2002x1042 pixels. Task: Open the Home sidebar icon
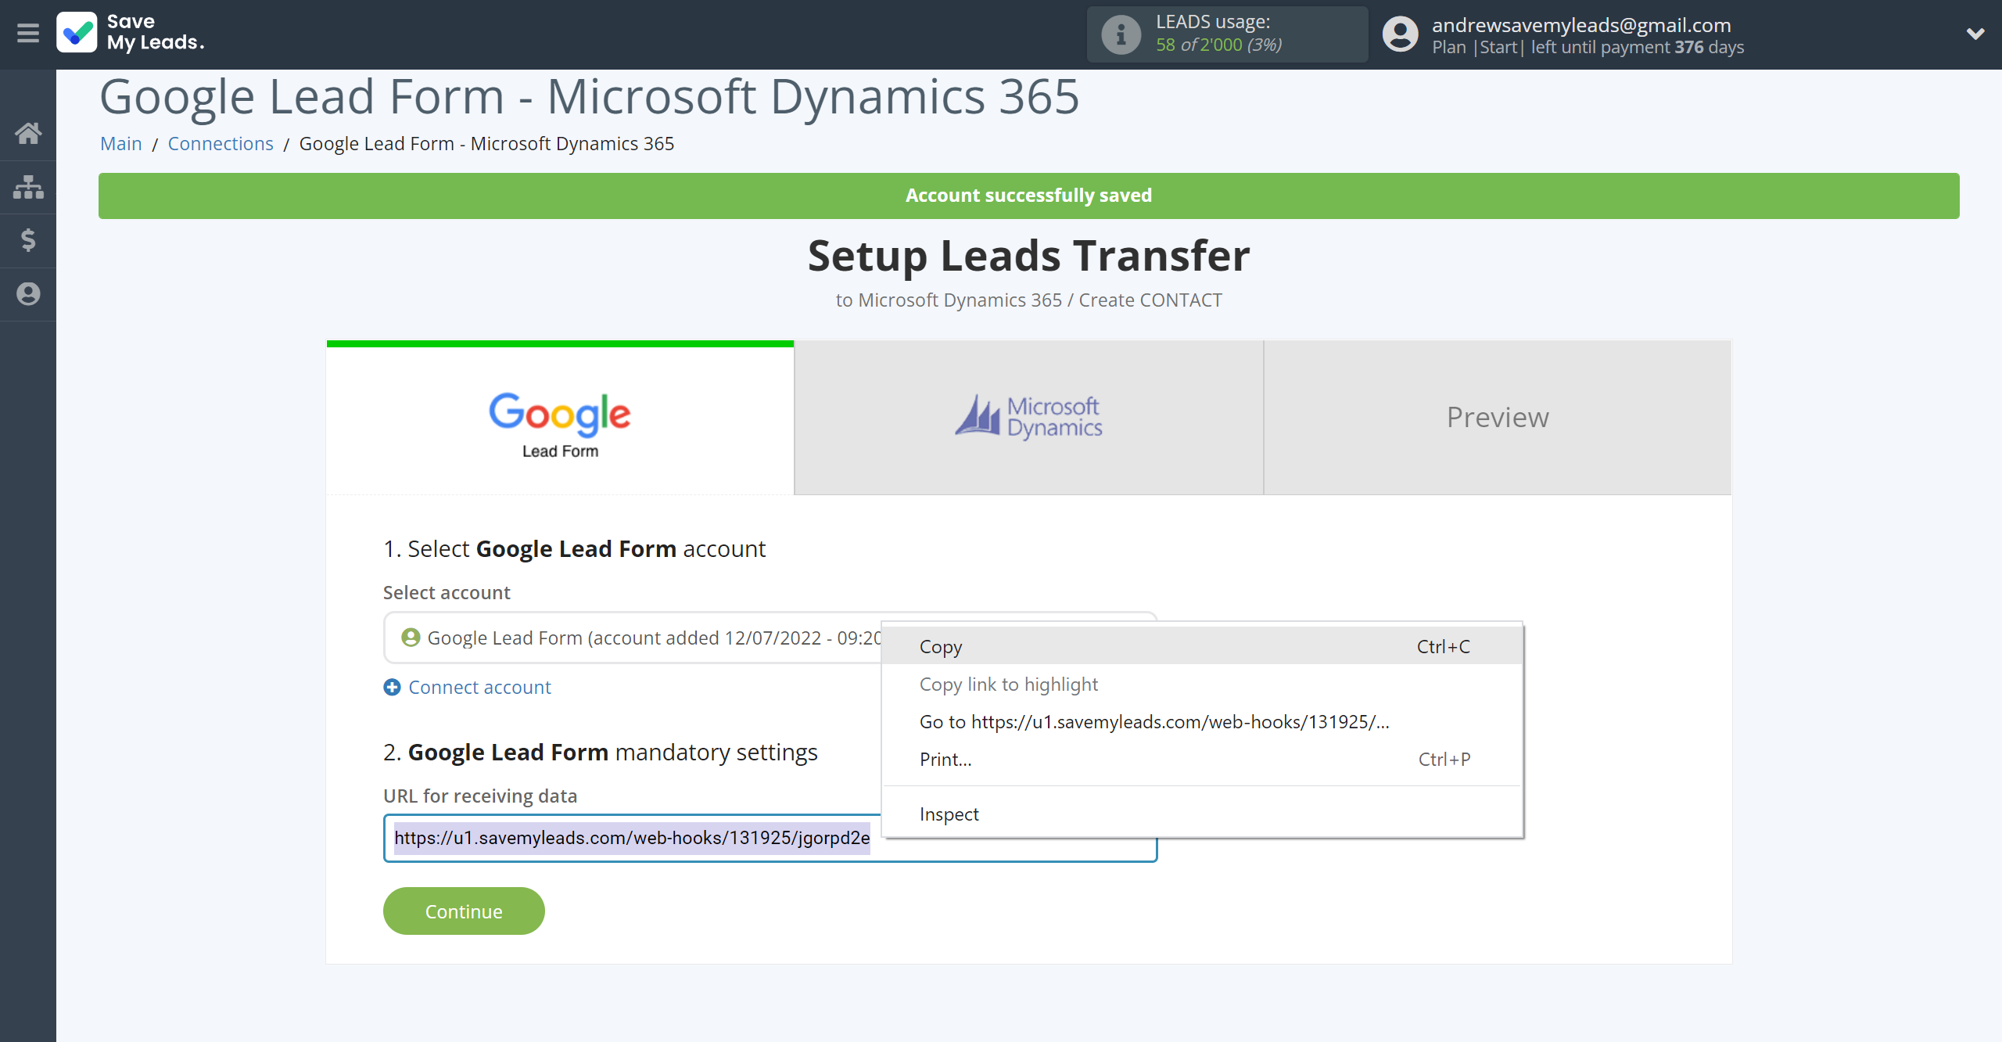pos(28,133)
